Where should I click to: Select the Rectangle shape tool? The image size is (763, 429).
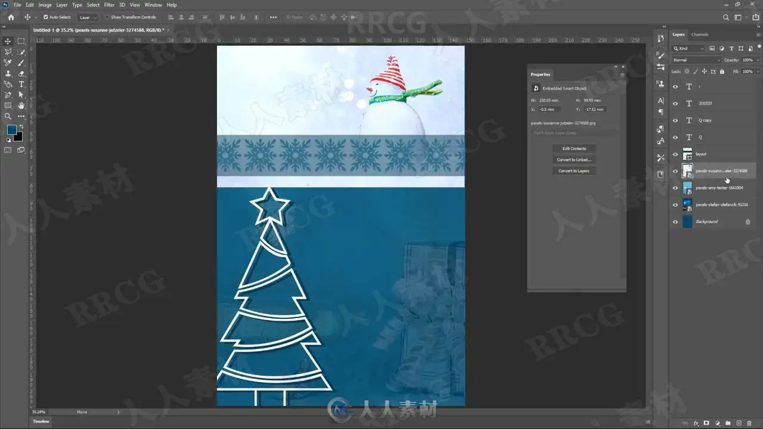pyautogui.click(x=8, y=105)
